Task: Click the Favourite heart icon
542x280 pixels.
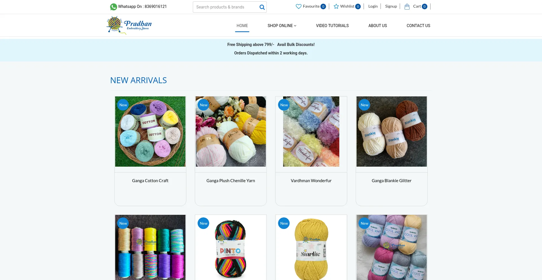Action: tap(298, 6)
